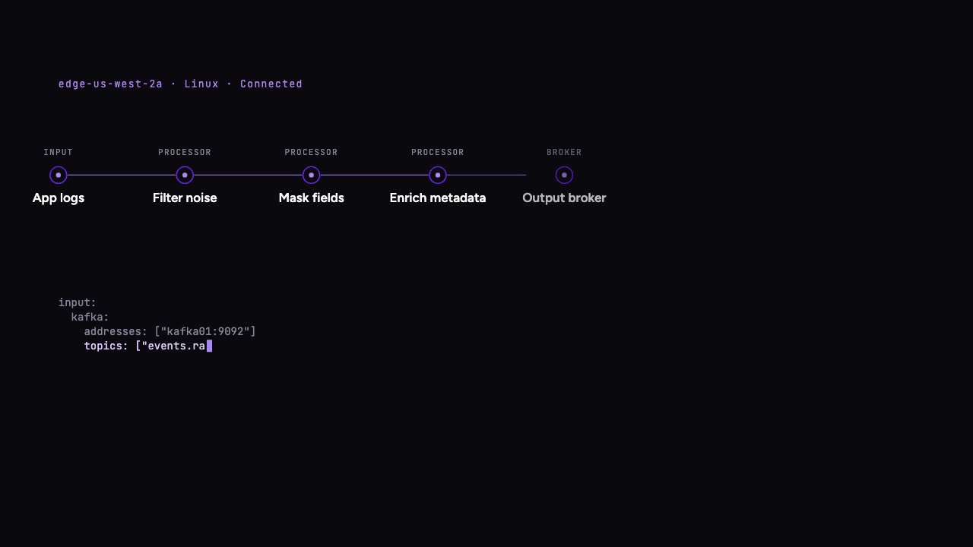973x547 pixels.
Task: Click the PROCESSOR heading above Filter noise
Action: click(x=185, y=153)
